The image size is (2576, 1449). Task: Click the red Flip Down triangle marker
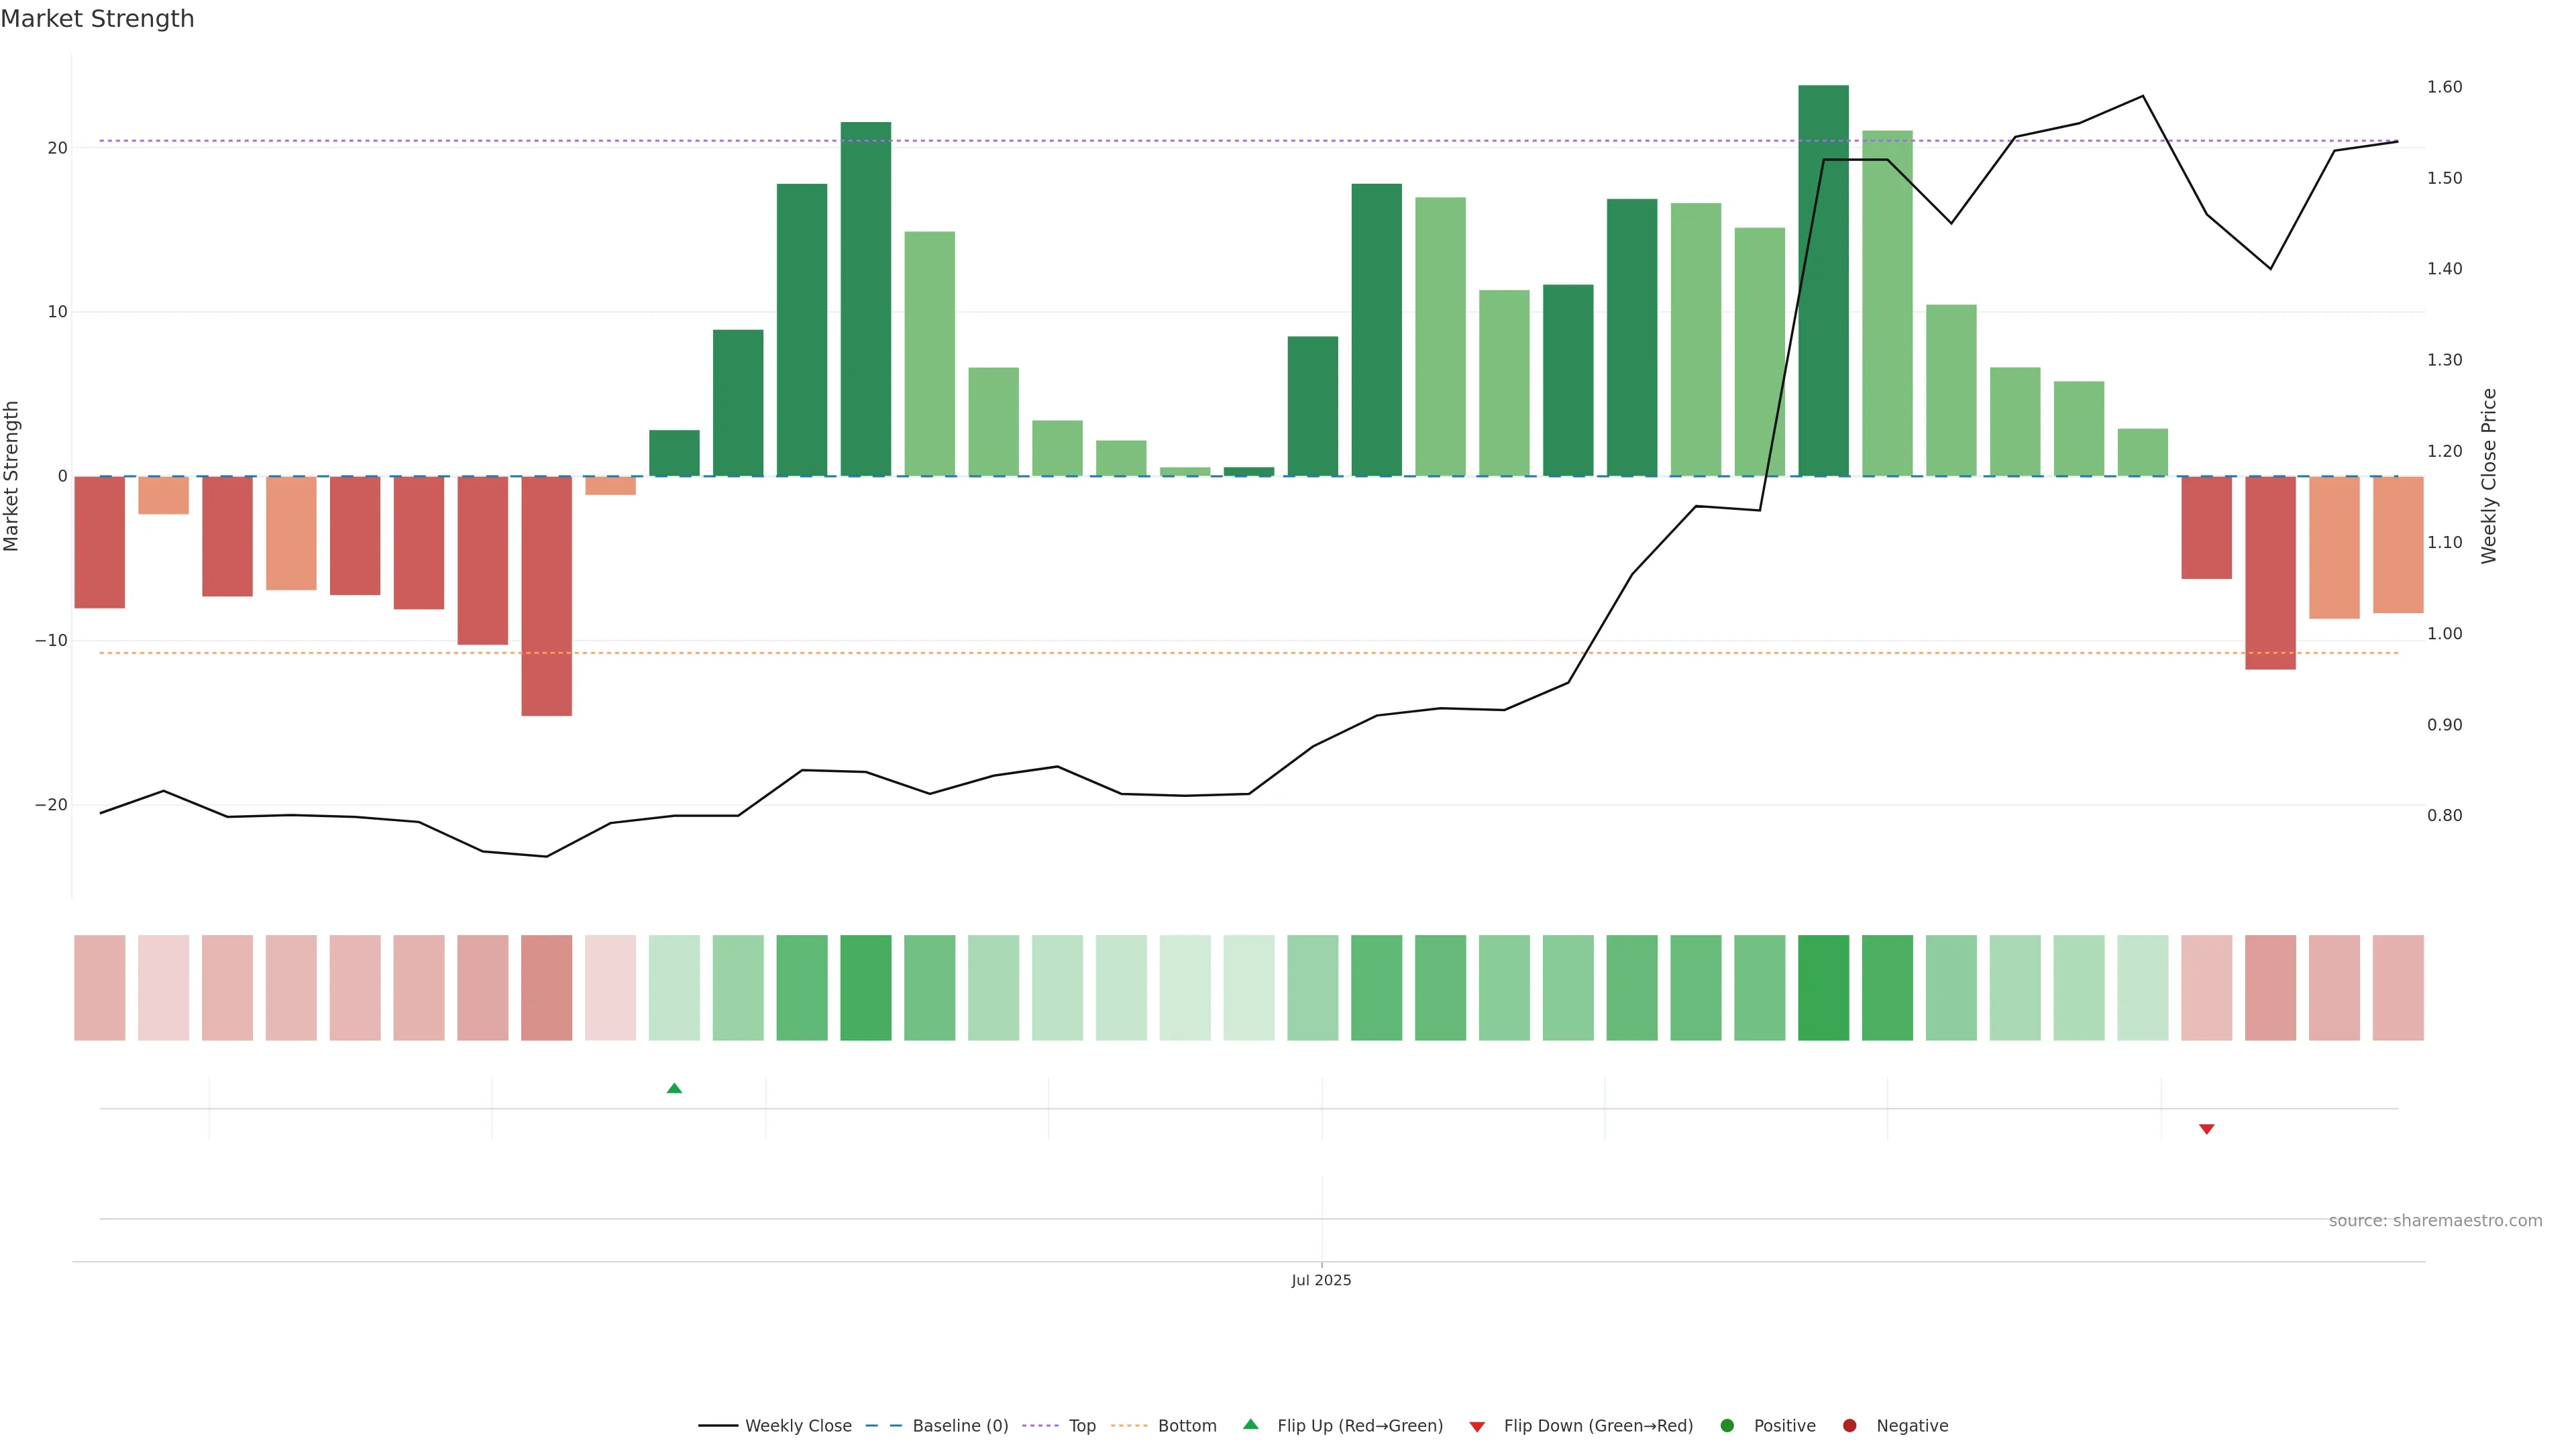[x=2206, y=1129]
